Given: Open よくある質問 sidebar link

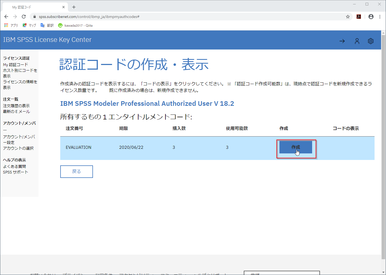Looking at the screenshot, I should click(x=14, y=166).
